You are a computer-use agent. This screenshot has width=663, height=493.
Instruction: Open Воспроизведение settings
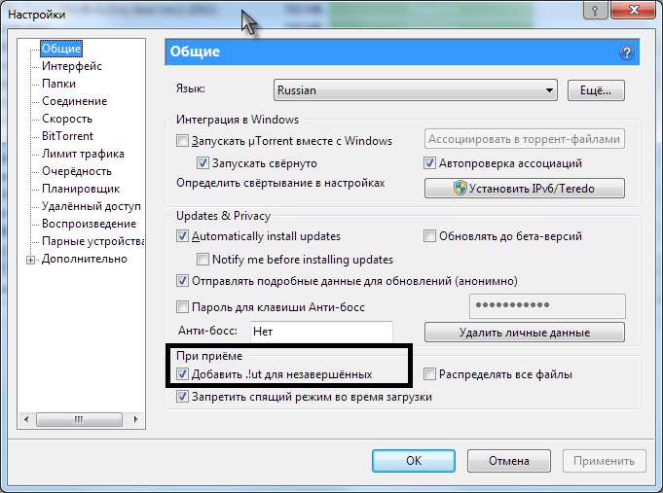89,224
